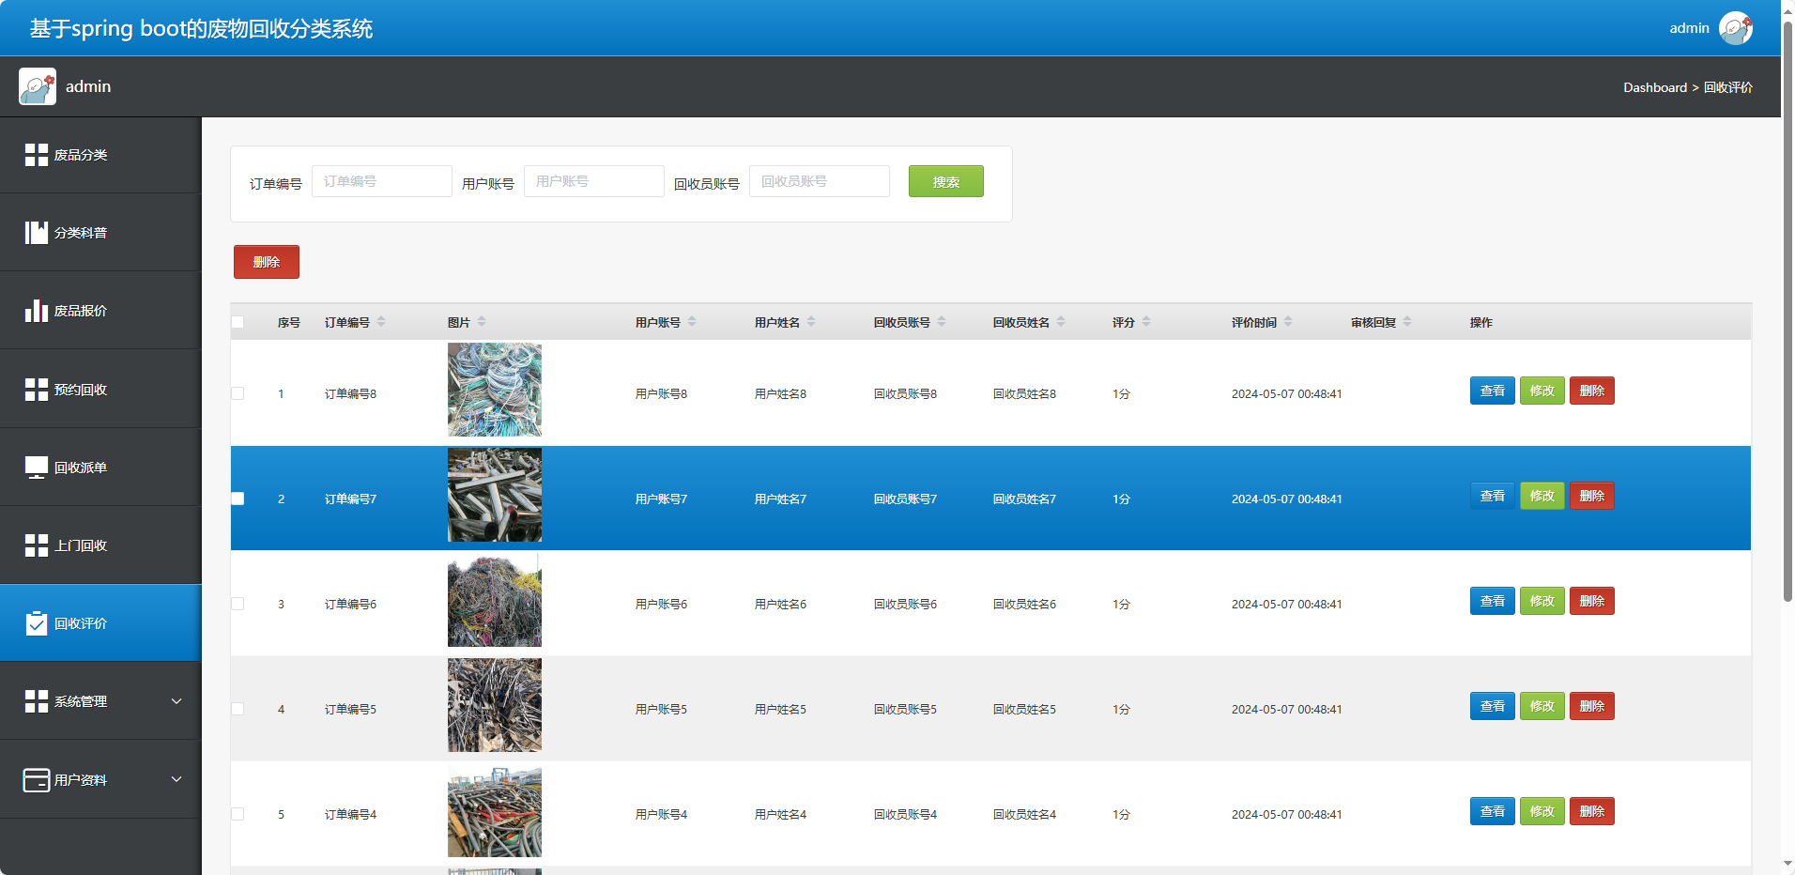Click 查看 for 订单编号5 row
1795x875 pixels.
tap(1492, 706)
